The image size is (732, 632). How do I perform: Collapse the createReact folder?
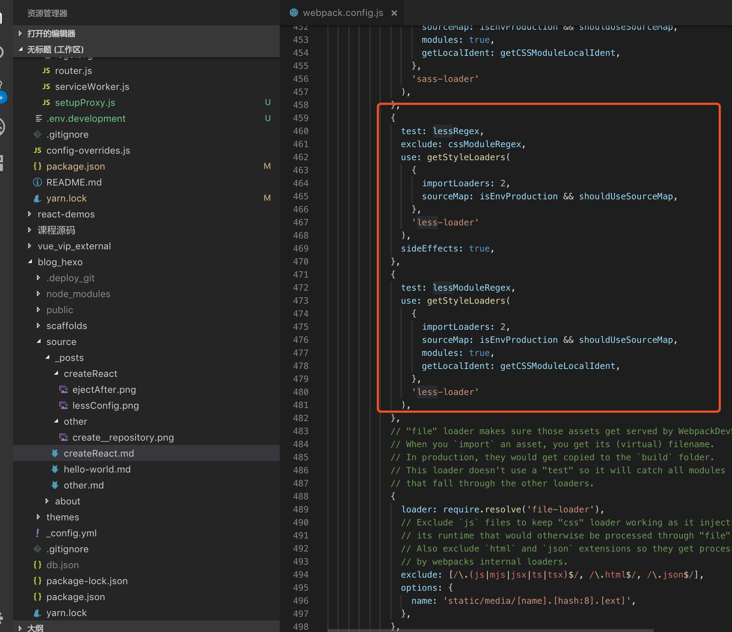[x=56, y=374]
